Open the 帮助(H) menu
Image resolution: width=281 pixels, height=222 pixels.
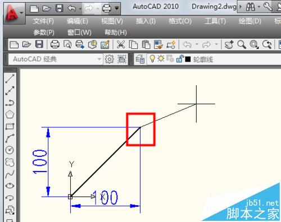(x=116, y=33)
